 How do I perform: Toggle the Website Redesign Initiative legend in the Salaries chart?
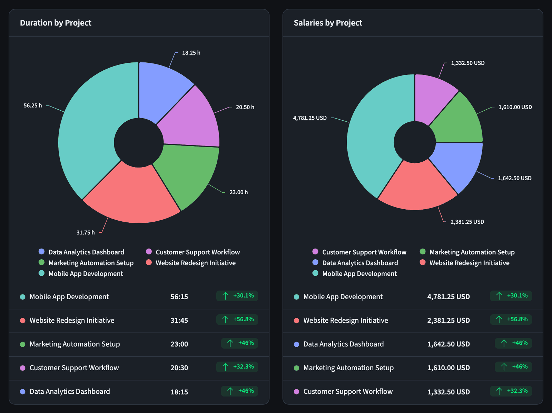tap(465, 263)
